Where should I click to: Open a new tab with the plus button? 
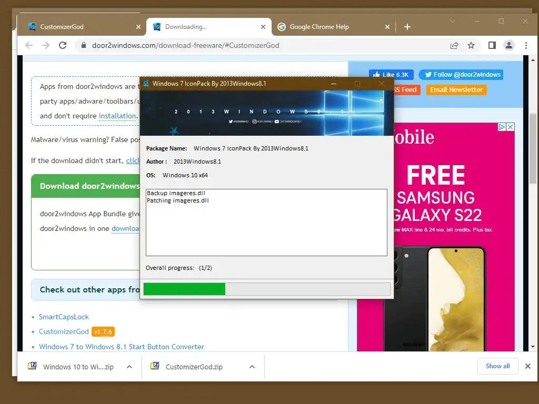[407, 27]
